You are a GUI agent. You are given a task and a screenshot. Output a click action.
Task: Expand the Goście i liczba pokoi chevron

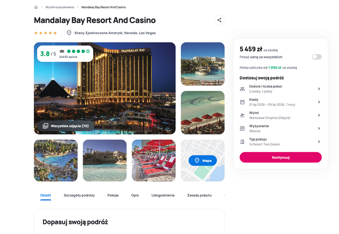pos(319,89)
